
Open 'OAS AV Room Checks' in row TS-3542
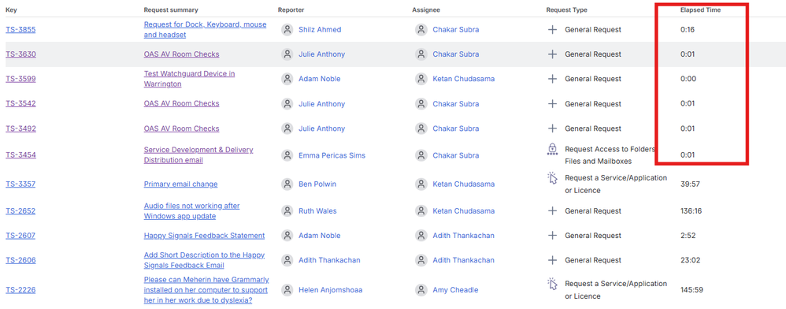pos(181,104)
